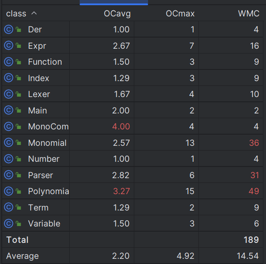This screenshot has height=264, width=266.
Task: Select the Total summary row
Action: tap(133, 240)
